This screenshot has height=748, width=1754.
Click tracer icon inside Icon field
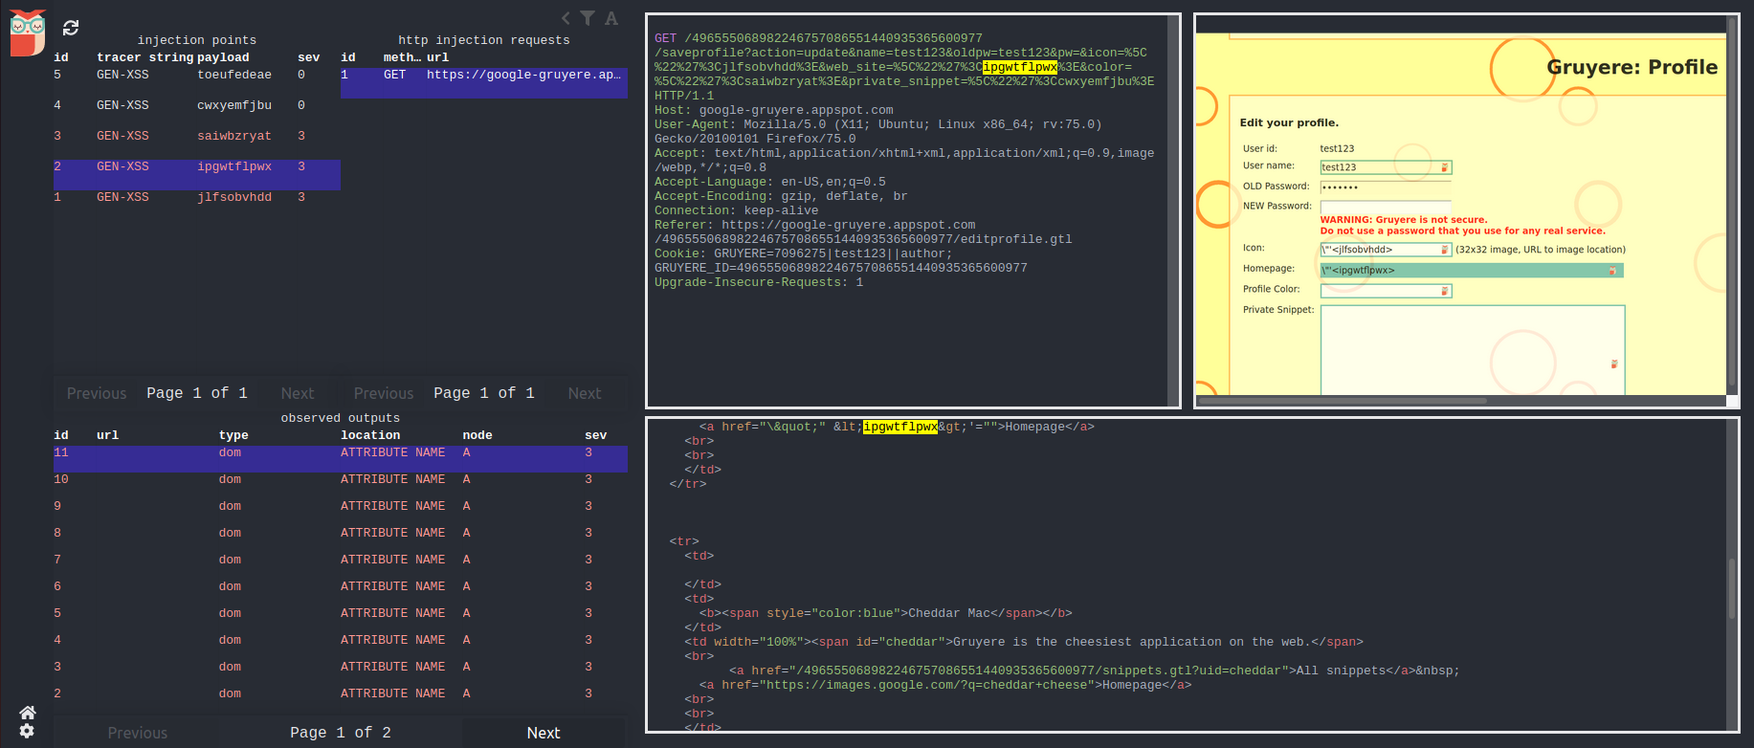pyautogui.click(x=1444, y=250)
